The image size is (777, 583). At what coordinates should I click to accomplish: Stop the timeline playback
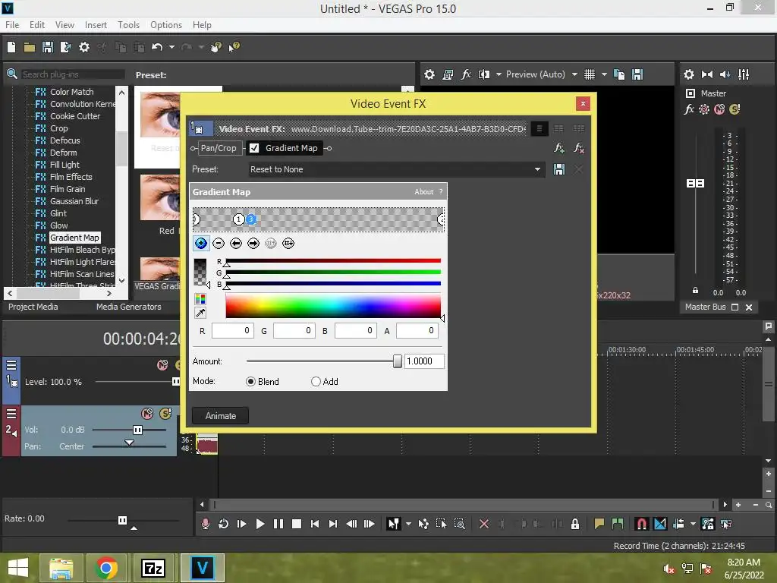(x=297, y=524)
